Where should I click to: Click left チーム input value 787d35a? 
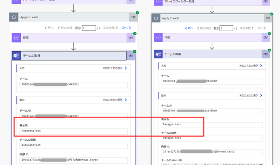(74, 85)
